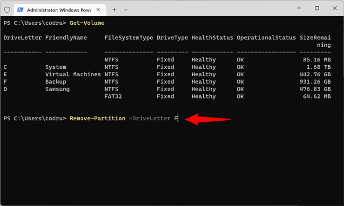Click the 931.26 GB size value
This screenshot has height=206, width=344.
[x=315, y=82]
